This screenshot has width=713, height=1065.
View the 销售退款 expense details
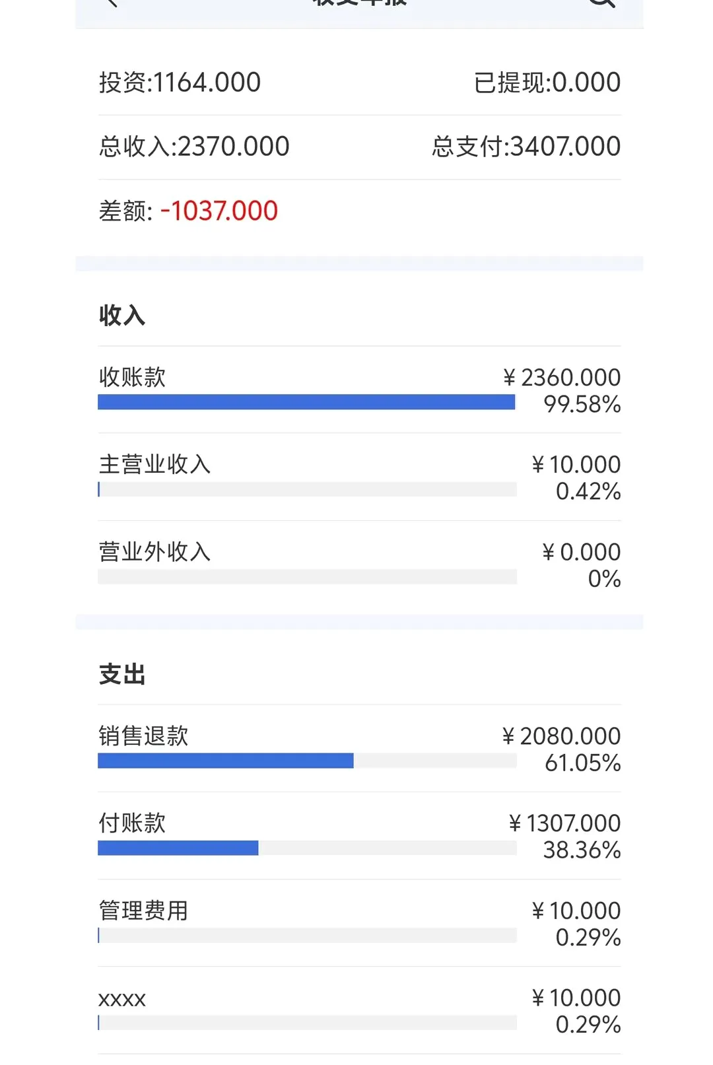[359, 749]
